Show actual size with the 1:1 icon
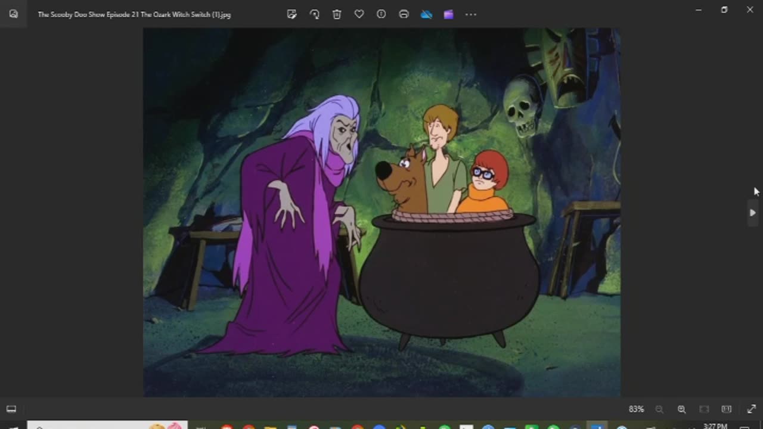The image size is (763, 429). [x=726, y=409]
